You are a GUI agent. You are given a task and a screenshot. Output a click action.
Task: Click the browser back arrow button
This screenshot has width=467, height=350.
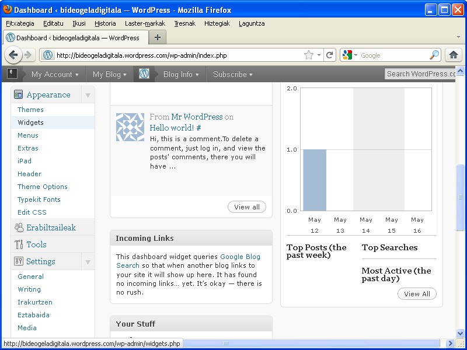13,55
